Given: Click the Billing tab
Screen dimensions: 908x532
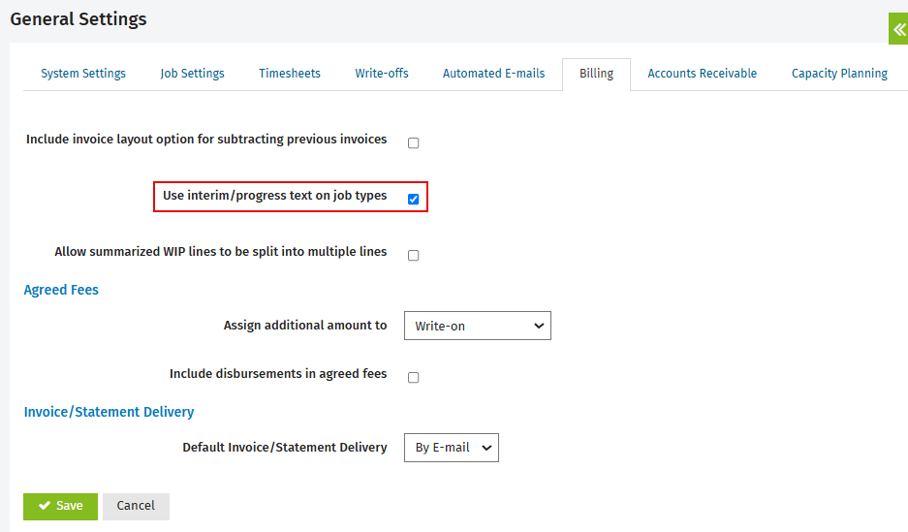Looking at the screenshot, I should 597,74.
